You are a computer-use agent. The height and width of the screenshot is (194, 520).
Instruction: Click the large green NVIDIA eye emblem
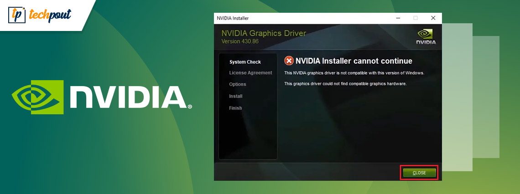pos(35,97)
